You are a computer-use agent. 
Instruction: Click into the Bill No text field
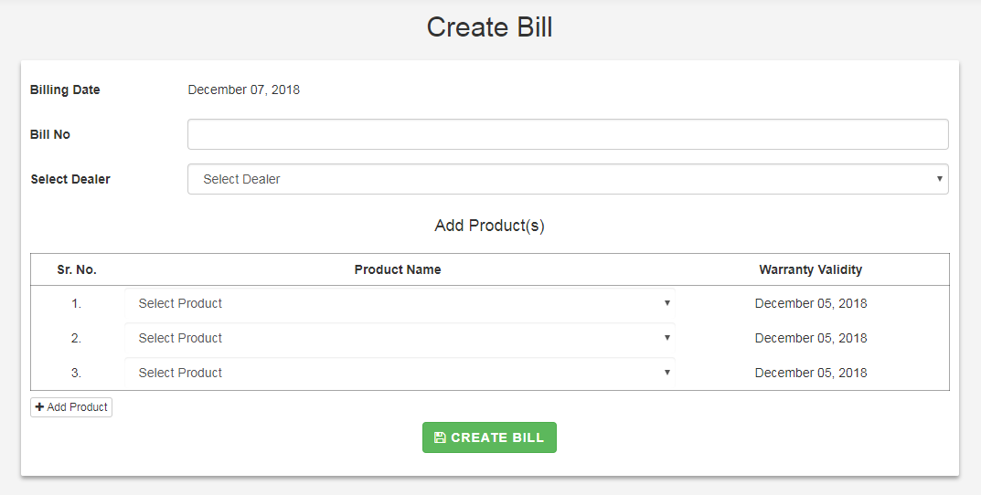tap(568, 134)
